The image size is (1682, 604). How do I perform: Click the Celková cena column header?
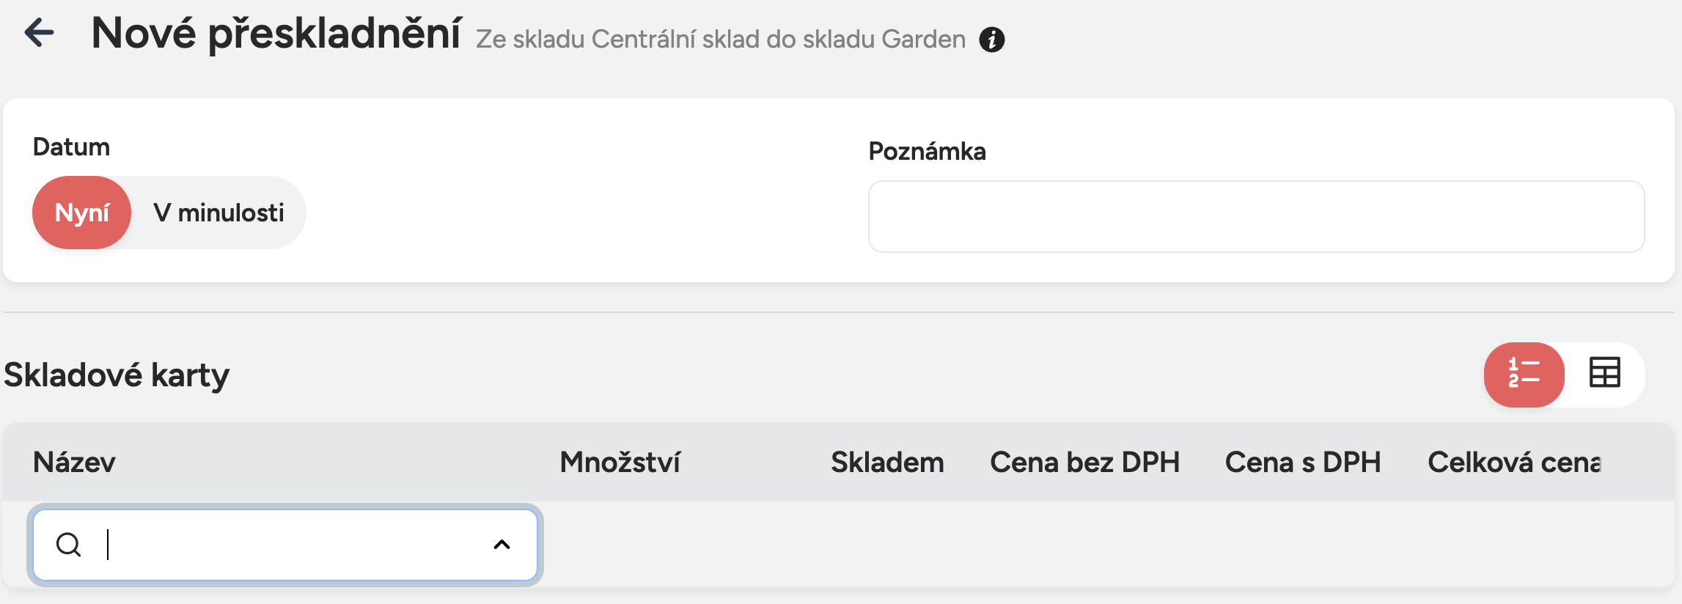(x=1513, y=463)
